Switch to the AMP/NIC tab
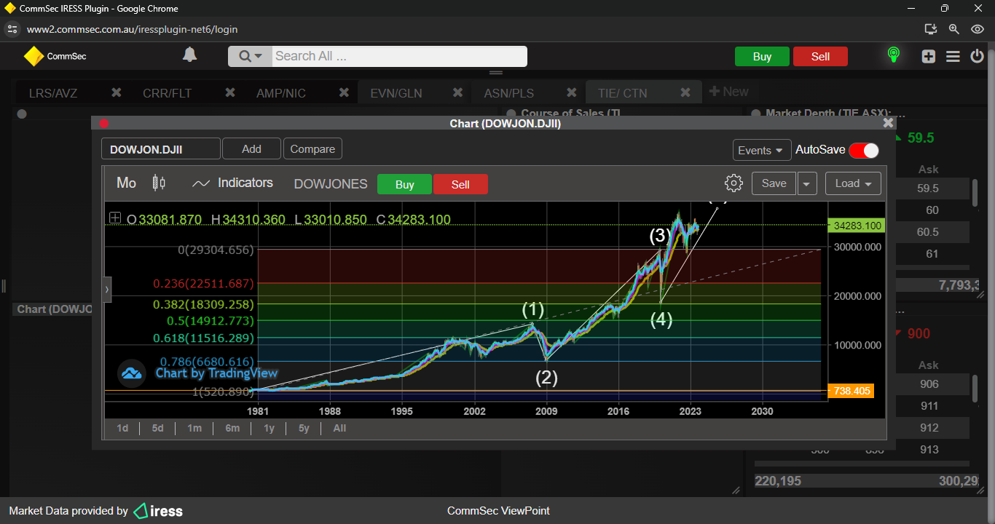The width and height of the screenshot is (995, 524). [281, 93]
